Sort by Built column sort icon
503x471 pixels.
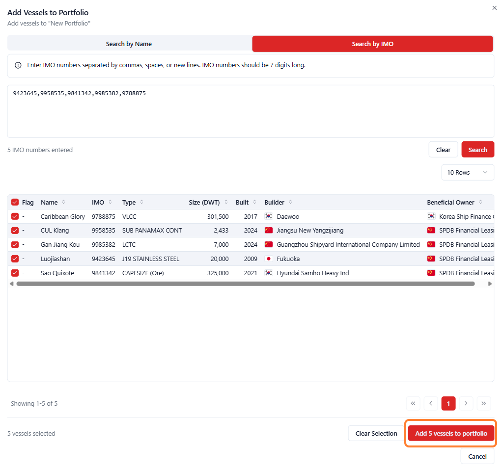click(254, 202)
